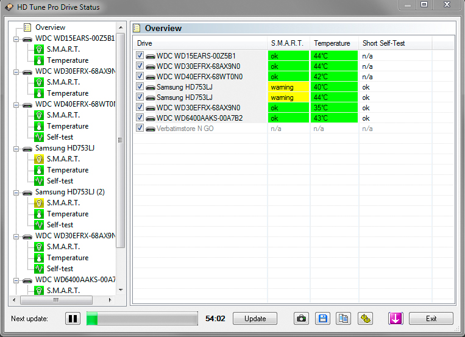Screen dimensions: 465x337
Task: Sort by Short Self-Test column header
Action: 396,43
